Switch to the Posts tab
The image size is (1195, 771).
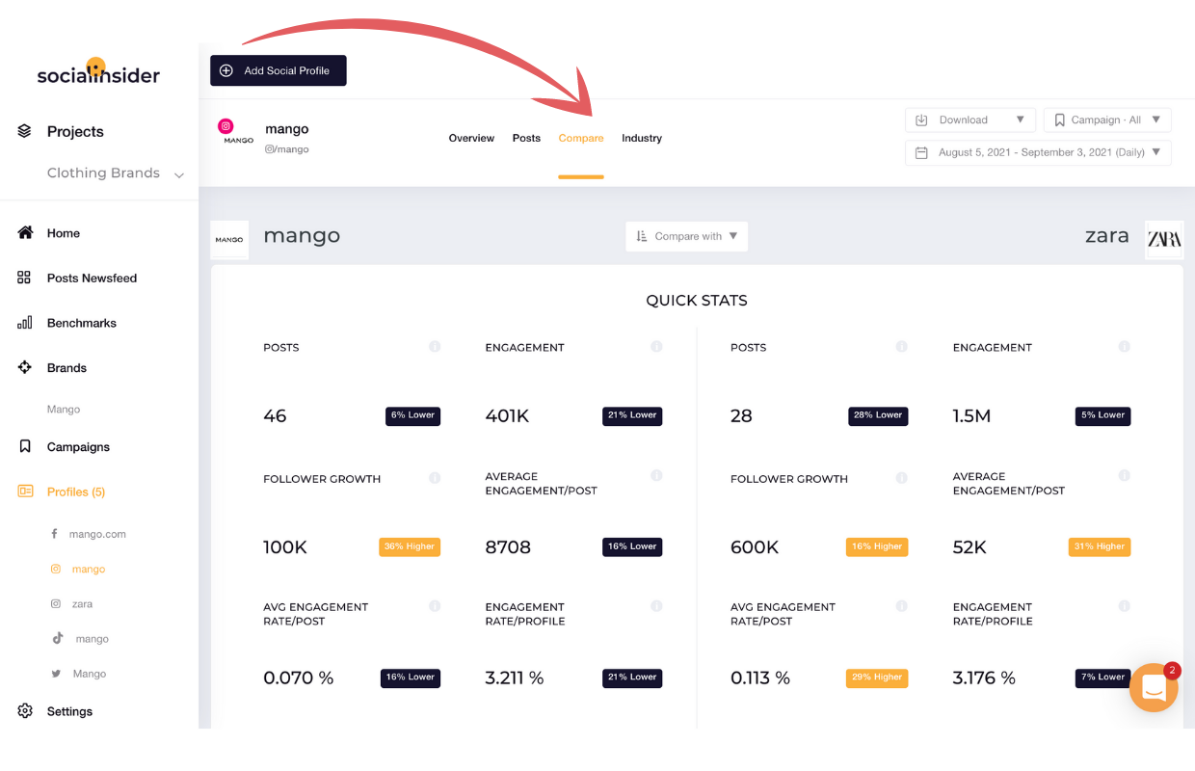pyautogui.click(x=526, y=139)
